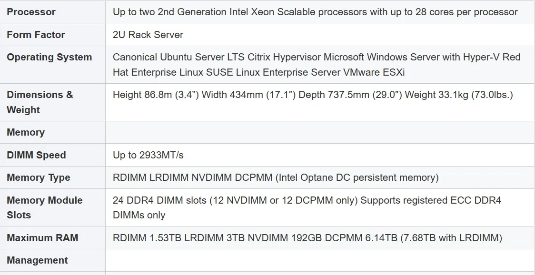Viewport: 535px width, 275px height.
Task: Click the Up to 2933MT/s value
Action: [x=148, y=155]
